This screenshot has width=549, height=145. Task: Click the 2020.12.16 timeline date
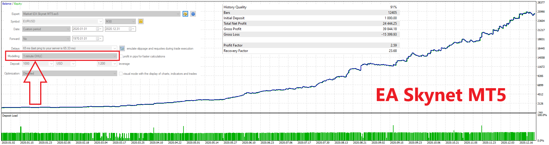point(526,143)
